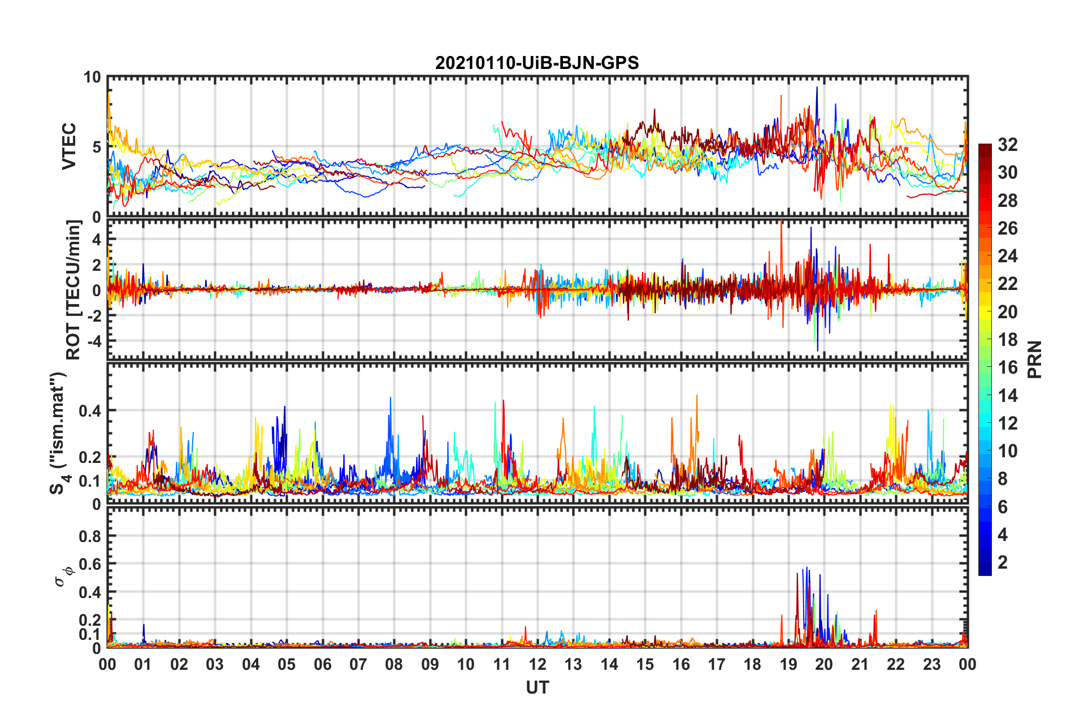Click x-axis hour label 09
This screenshot has height=719, width=1075.
430,664
